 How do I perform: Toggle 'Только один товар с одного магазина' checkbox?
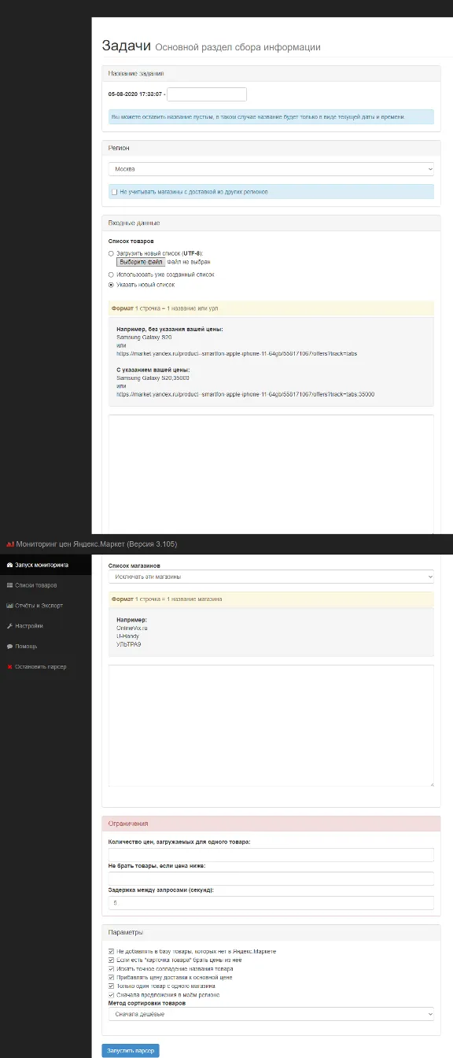pos(112,986)
